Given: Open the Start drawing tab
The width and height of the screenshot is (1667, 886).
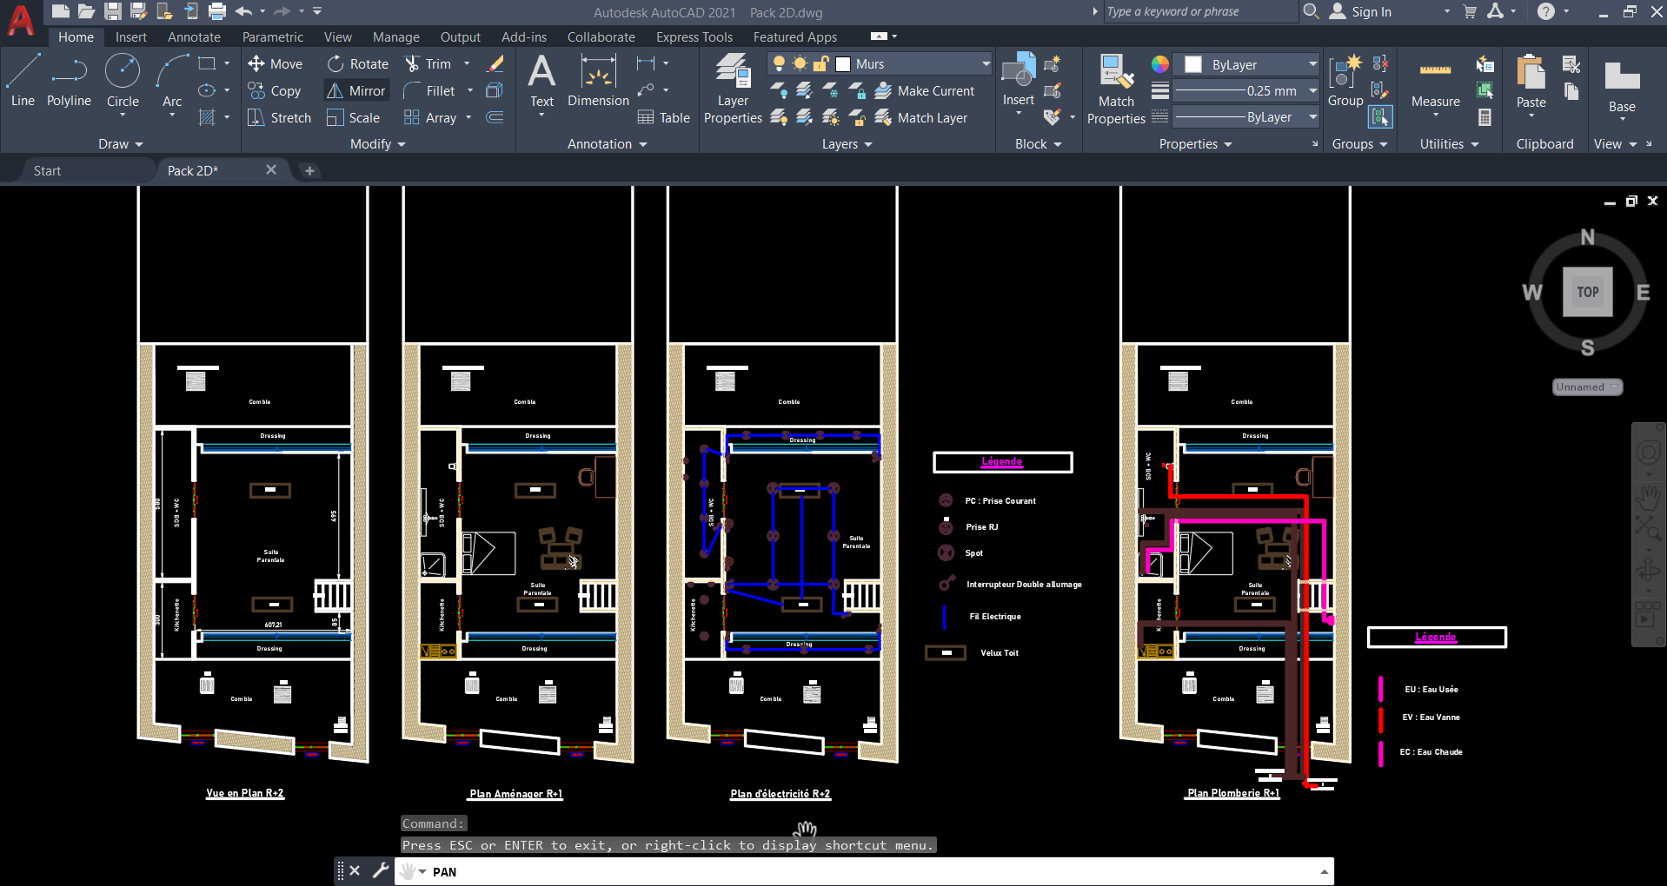Looking at the screenshot, I should pos(47,171).
